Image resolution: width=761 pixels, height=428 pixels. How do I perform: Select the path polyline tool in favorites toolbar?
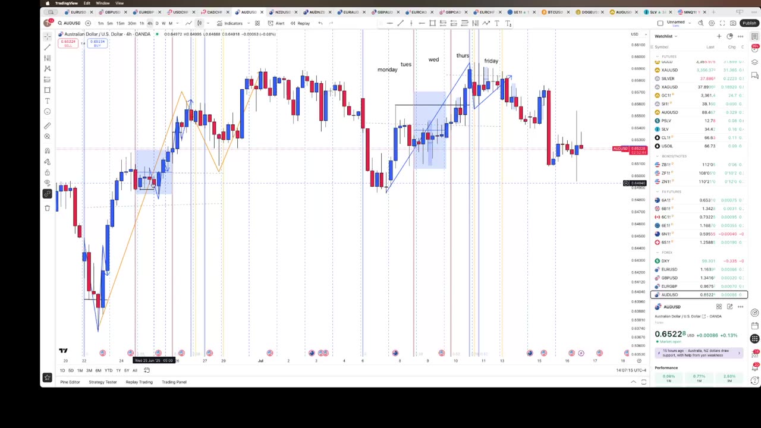coord(486,23)
